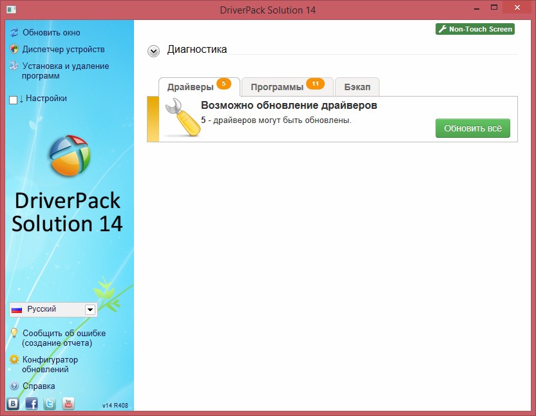Open the Twitter social icon
Viewport: 536px width, 416px height.
(x=50, y=404)
